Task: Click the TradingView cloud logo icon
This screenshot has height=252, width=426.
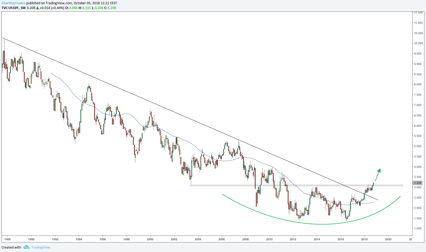Action: [x=26, y=247]
